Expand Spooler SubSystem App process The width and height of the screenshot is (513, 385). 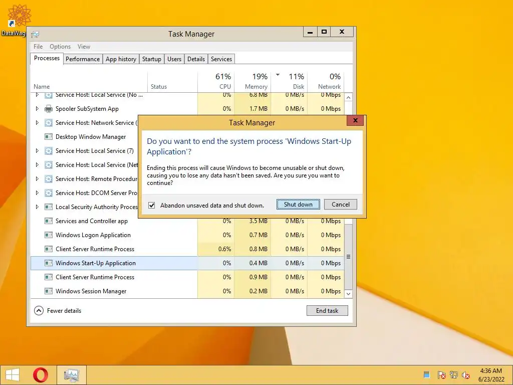37,109
